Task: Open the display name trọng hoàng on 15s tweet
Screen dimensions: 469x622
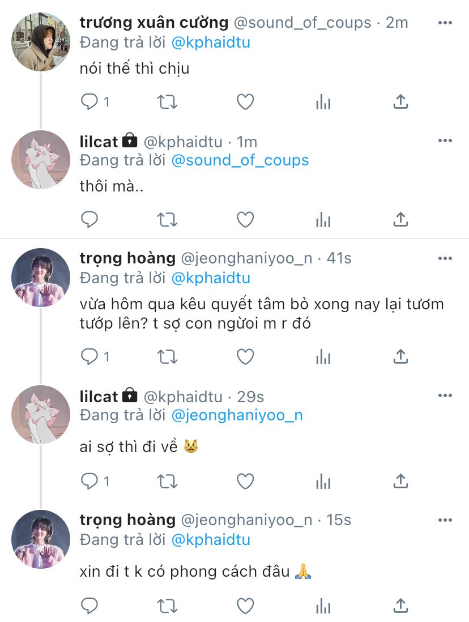Action: (127, 519)
